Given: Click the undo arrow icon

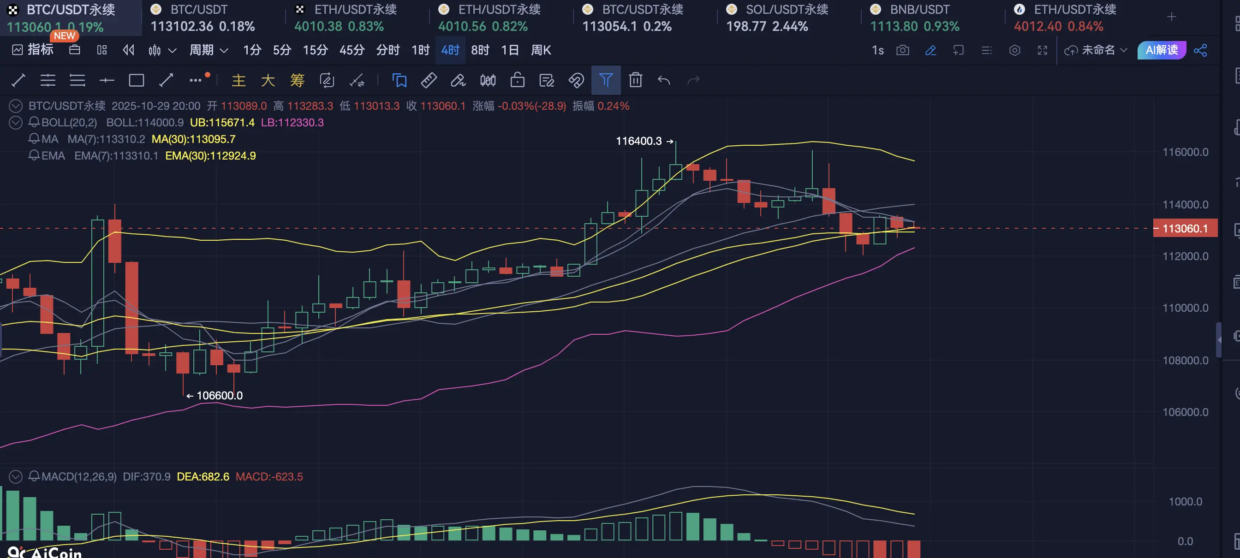Looking at the screenshot, I should [x=664, y=80].
